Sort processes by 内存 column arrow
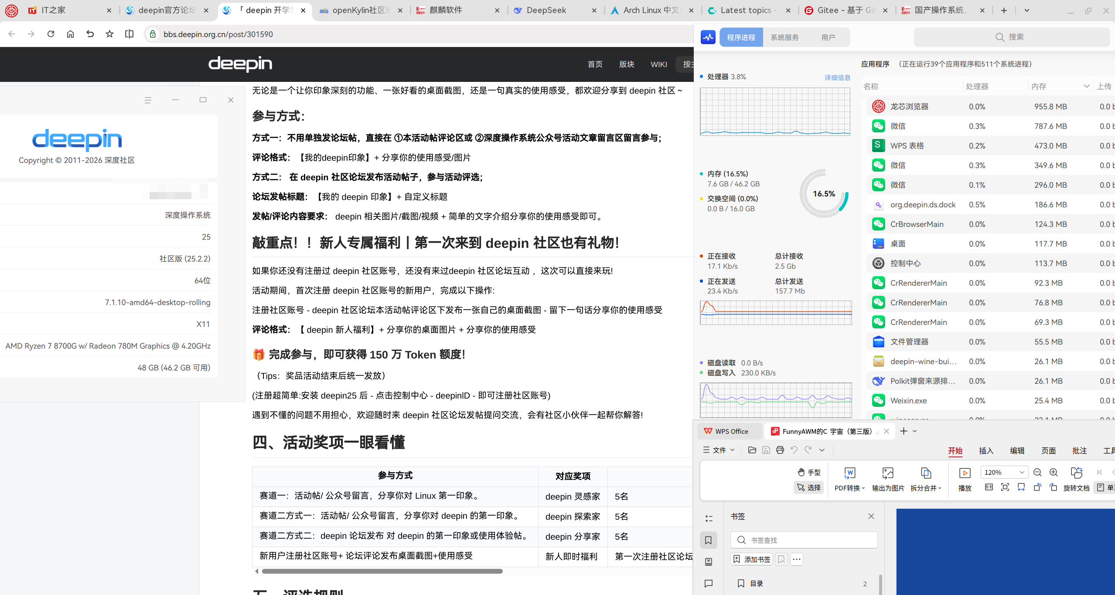This screenshot has height=595, width=1115. coord(1086,86)
